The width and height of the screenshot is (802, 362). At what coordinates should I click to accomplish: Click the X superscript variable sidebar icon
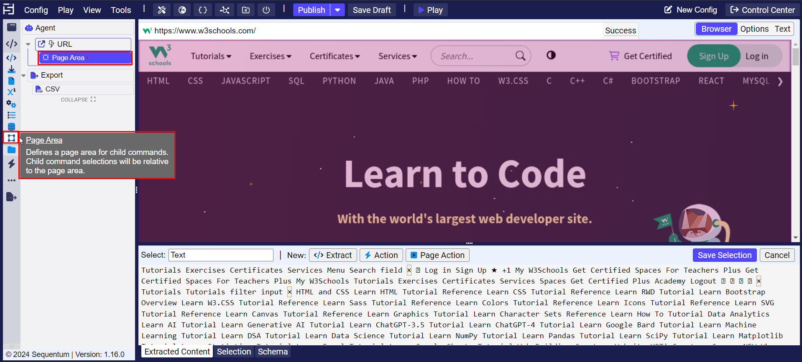12,92
